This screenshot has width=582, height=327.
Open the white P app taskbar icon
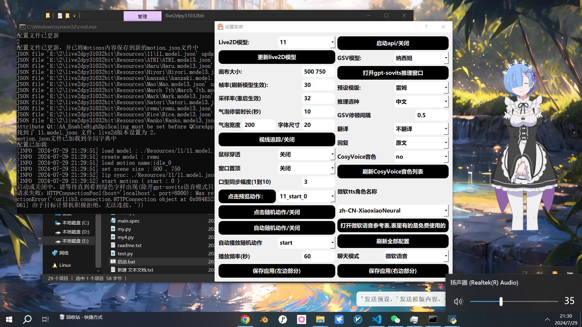pyautogui.click(x=283, y=319)
